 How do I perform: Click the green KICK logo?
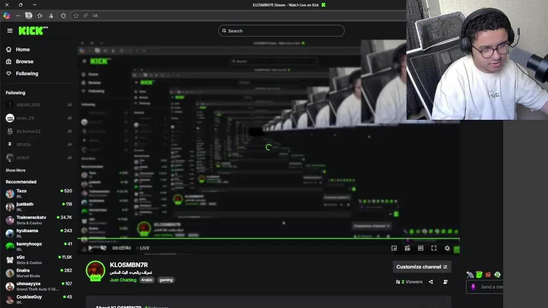click(x=33, y=30)
